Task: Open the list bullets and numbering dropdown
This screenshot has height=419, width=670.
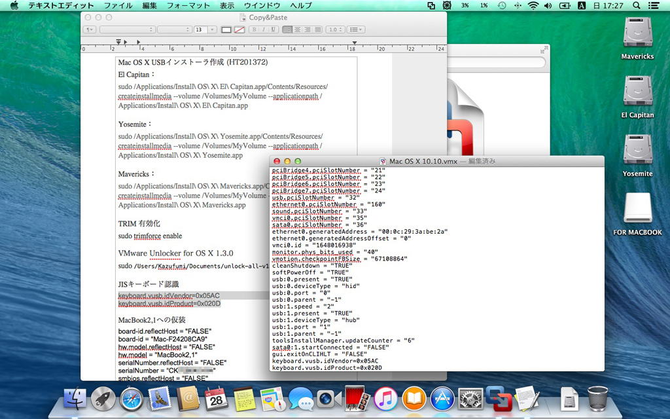Action: [x=355, y=29]
